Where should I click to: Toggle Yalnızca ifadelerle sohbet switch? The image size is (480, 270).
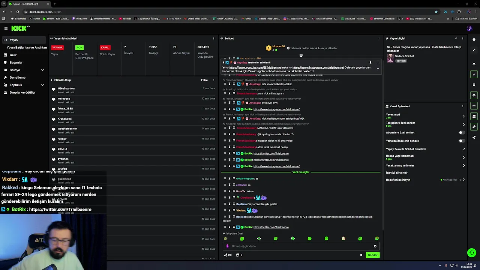pos(462,141)
